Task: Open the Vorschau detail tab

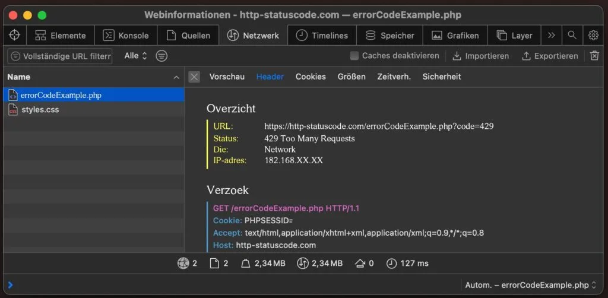Action: 227,77
